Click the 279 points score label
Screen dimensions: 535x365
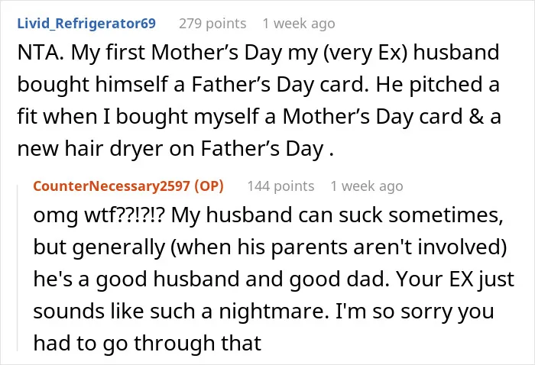point(212,24)
